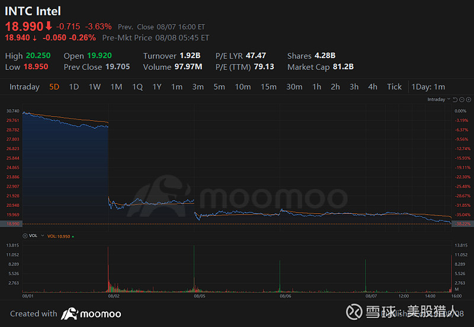Click the 30.740 top price axis label

pos(12,111)
